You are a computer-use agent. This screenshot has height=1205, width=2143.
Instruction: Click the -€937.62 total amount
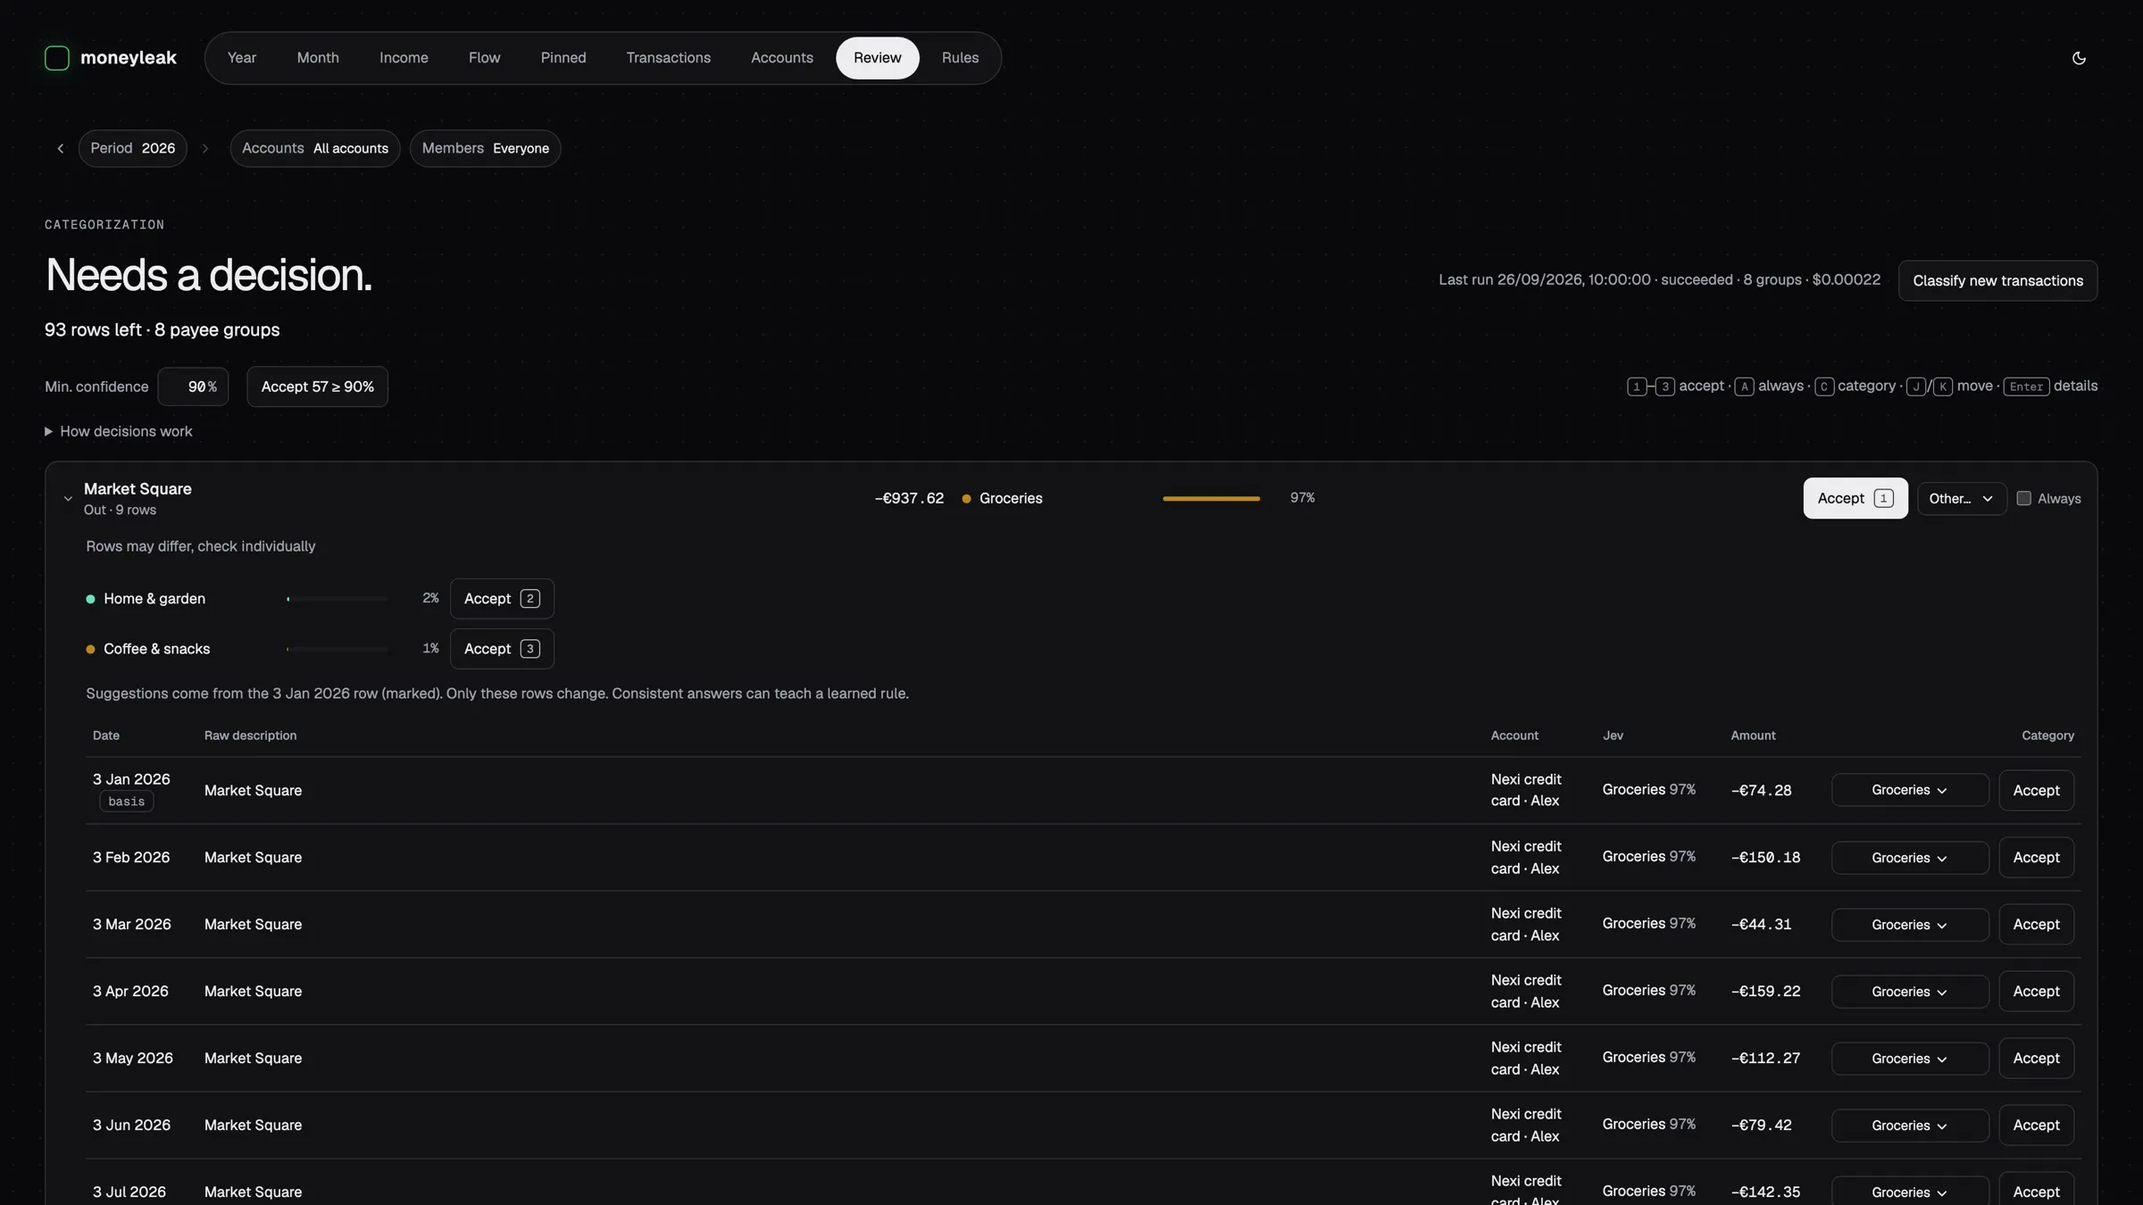pos(909,499)
